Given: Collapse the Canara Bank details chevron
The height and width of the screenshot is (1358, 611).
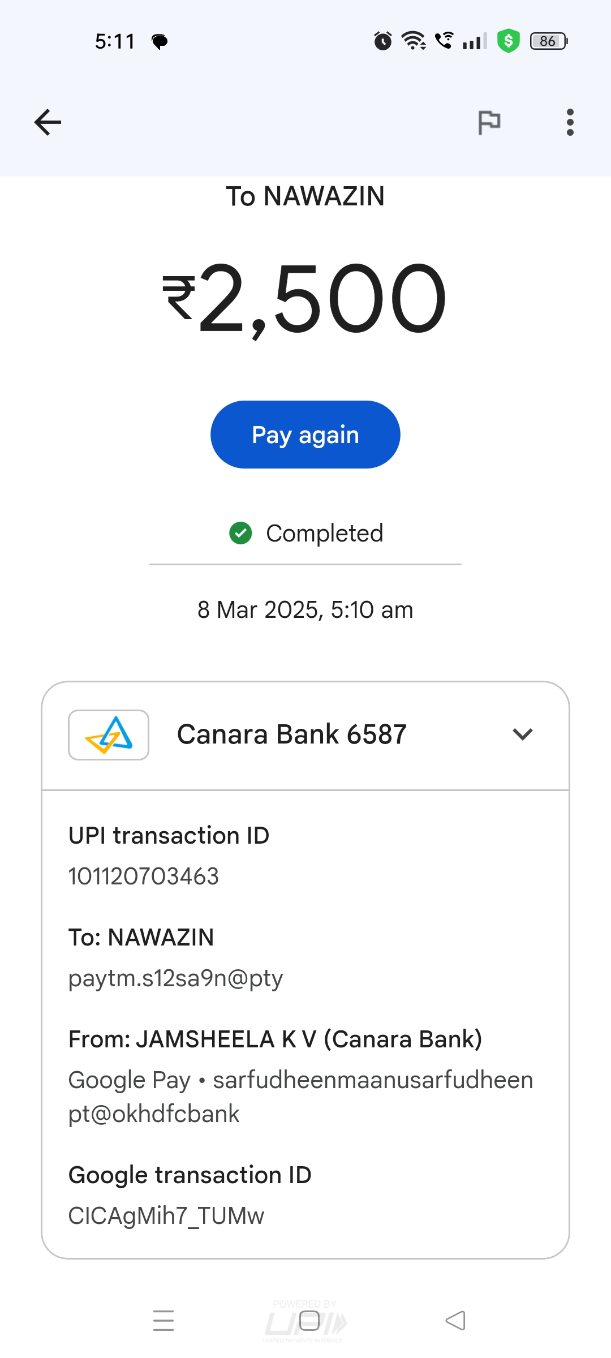Looking at the screenshot, I should (522, 734).
